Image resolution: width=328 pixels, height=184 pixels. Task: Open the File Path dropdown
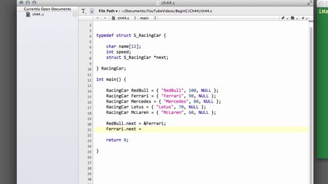point(108,11)
